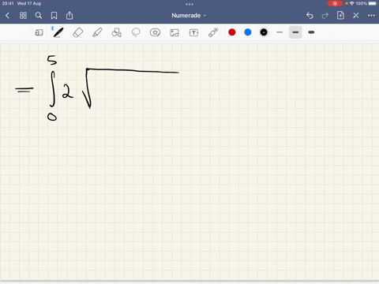The height and width of the screenshot is (284, 379).
Task: Select the Elements sticker tool
Action: pyautogui.click(x=155, y=32)
